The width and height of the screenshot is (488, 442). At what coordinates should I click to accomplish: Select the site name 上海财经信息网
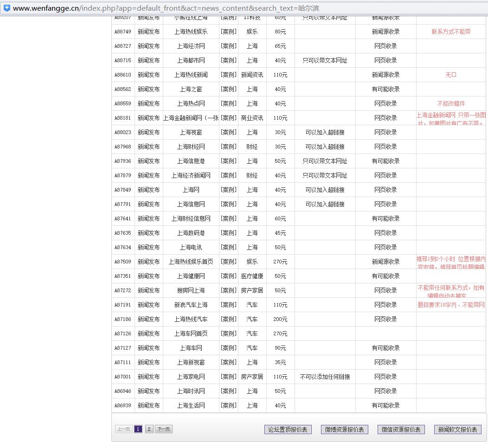[191, 219]
